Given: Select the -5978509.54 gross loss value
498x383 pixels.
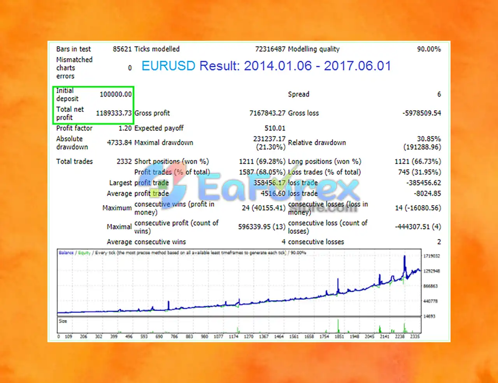Looking at the screenshot, I should [x=422, y=113].
